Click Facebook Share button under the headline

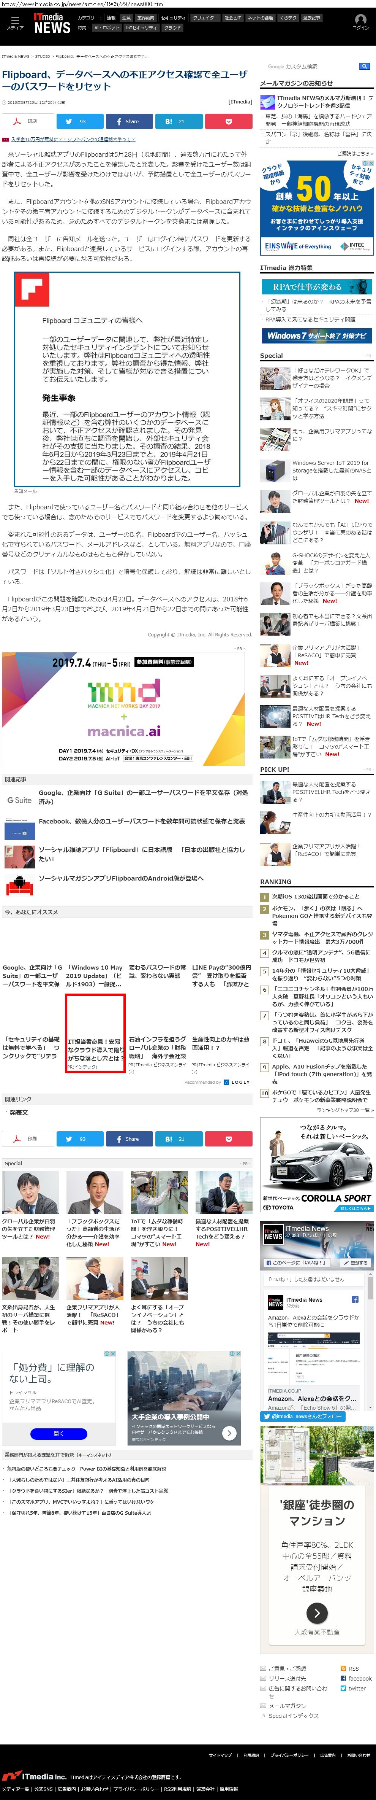click(x=129, y=121)
